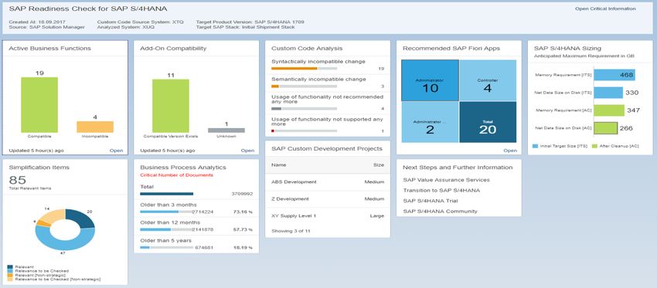Select the Administrator 10 treemap block
The height and width of the screenshot is (288, 657).
(x=430, y=80)
